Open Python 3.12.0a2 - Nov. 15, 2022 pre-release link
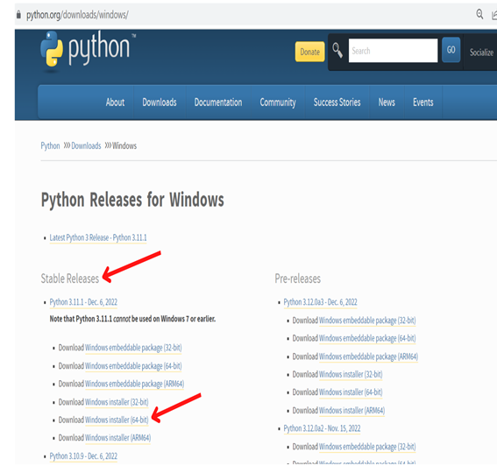Viewport: 497px width, 466px height. tap(322, 428)
